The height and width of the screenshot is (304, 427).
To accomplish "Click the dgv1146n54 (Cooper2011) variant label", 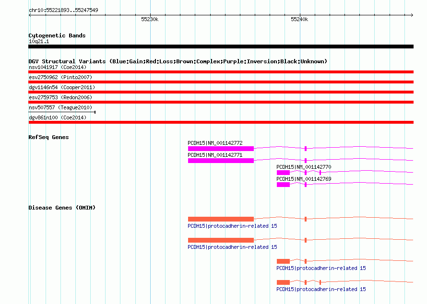I will click(x=62, y=87).
